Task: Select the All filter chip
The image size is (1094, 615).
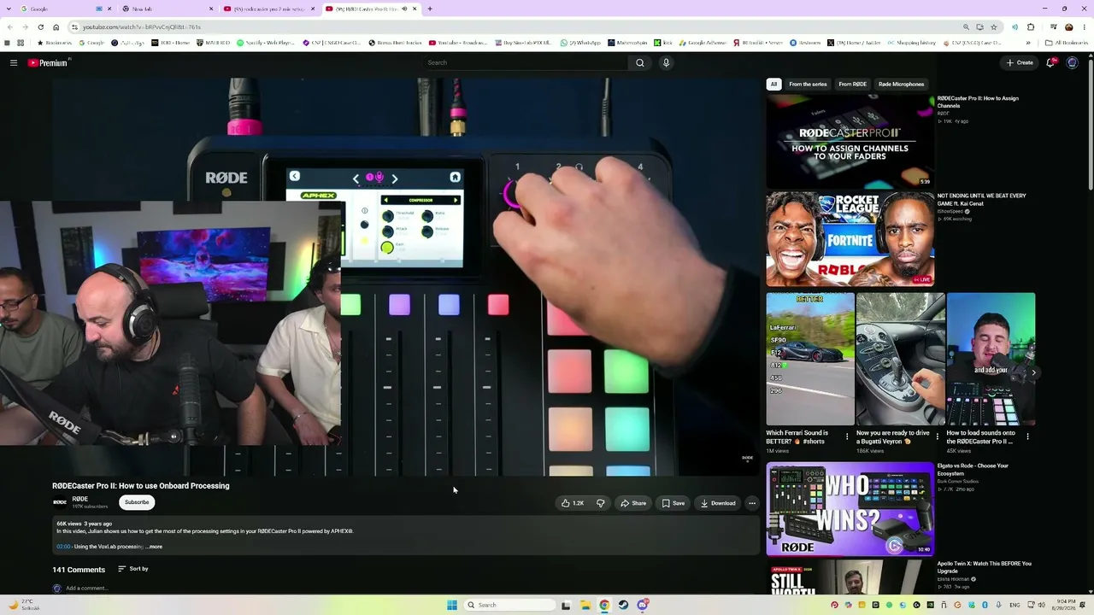Action: pos(773,85)
